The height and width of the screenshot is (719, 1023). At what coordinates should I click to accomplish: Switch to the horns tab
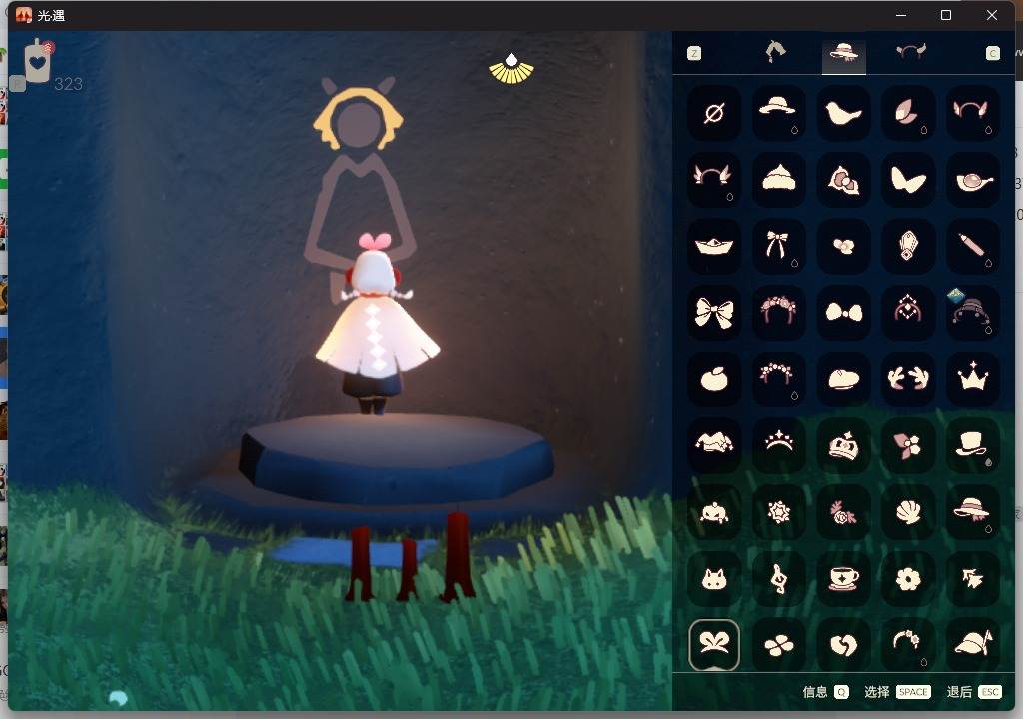[x=911, y=51]
